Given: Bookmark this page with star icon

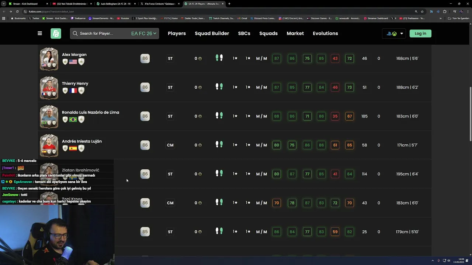Looking at the screenshot, I should click(422, 11).
